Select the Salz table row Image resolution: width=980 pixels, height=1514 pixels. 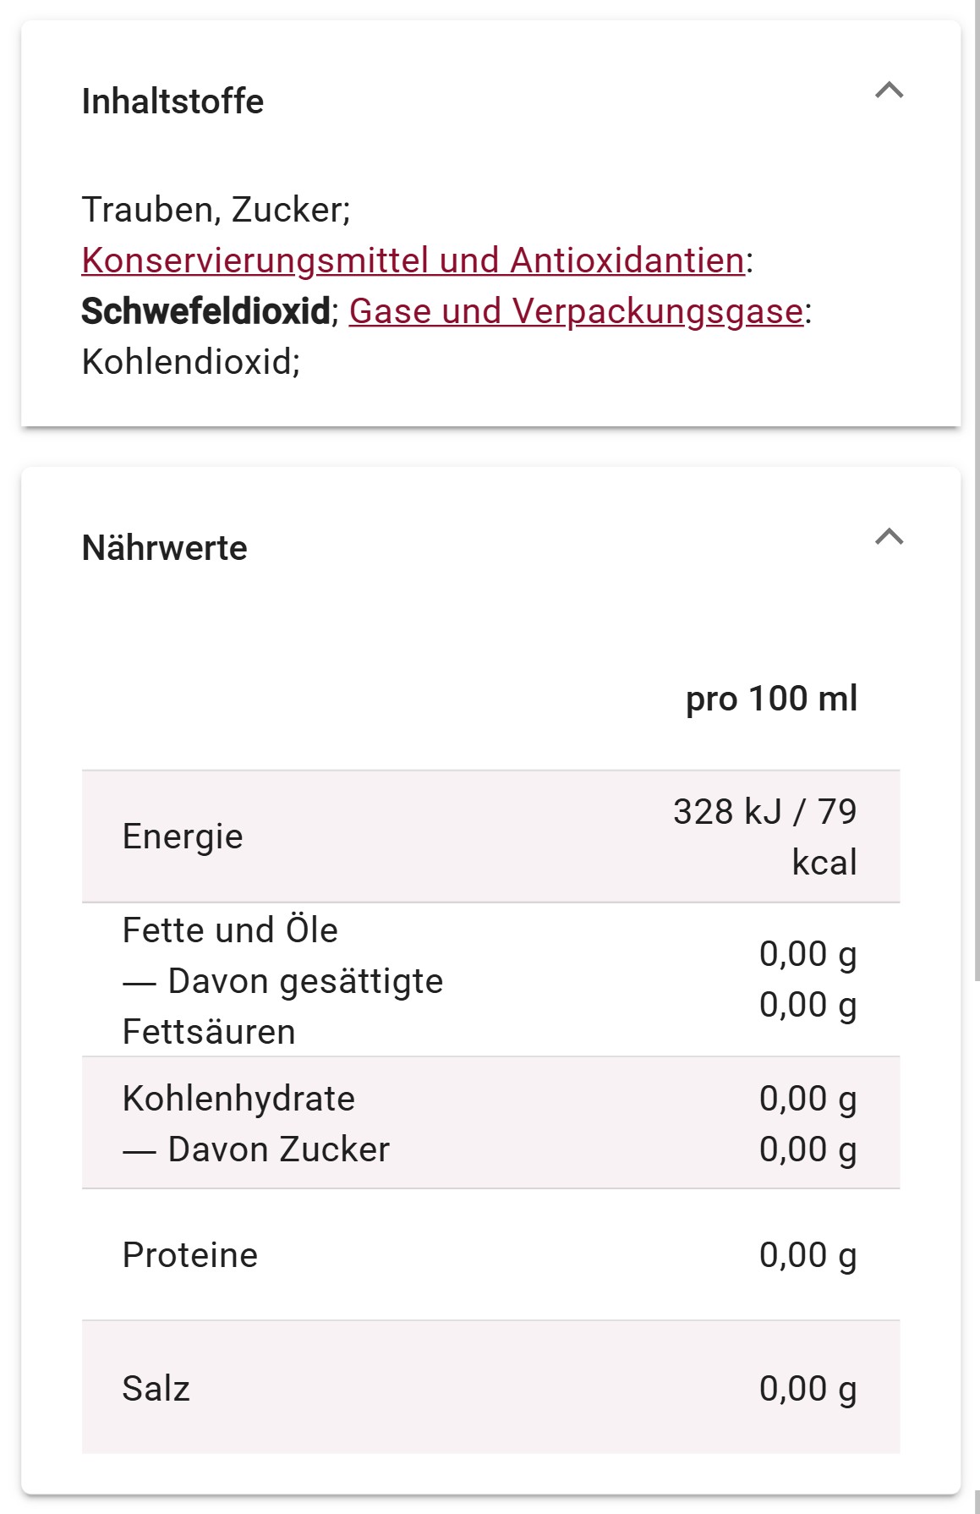490,1388
